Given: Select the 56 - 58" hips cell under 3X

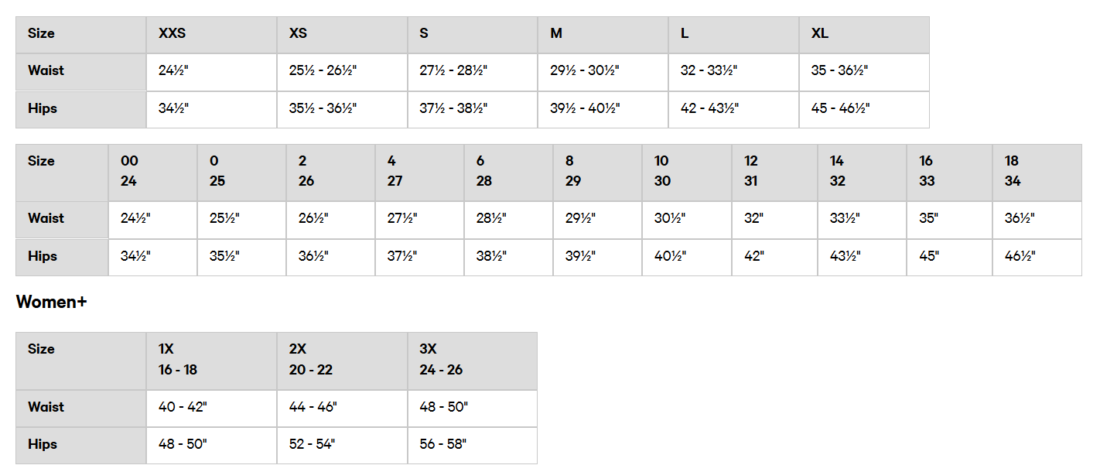Looking at the screenshot, I should coord(473,446).
